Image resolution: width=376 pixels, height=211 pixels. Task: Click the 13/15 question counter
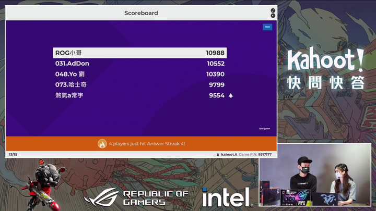(13, 155)
